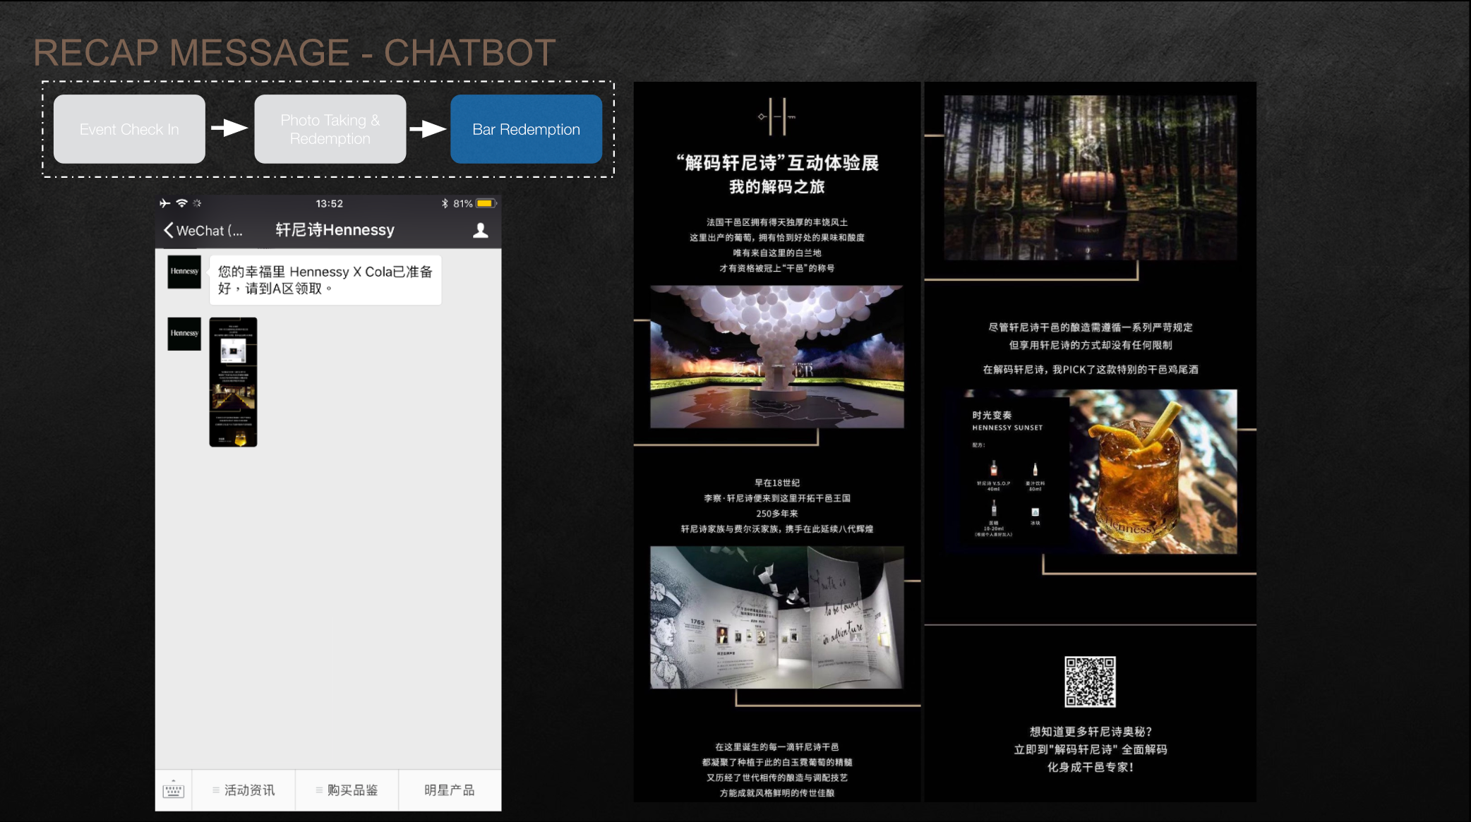The width and height of the screenshot is (1471, 822).
Task: Click the forest barrel photo
Action: coord(1091,178)
